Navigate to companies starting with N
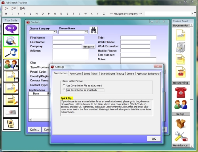Screen dimensions: 198x152 pos(36,13)
